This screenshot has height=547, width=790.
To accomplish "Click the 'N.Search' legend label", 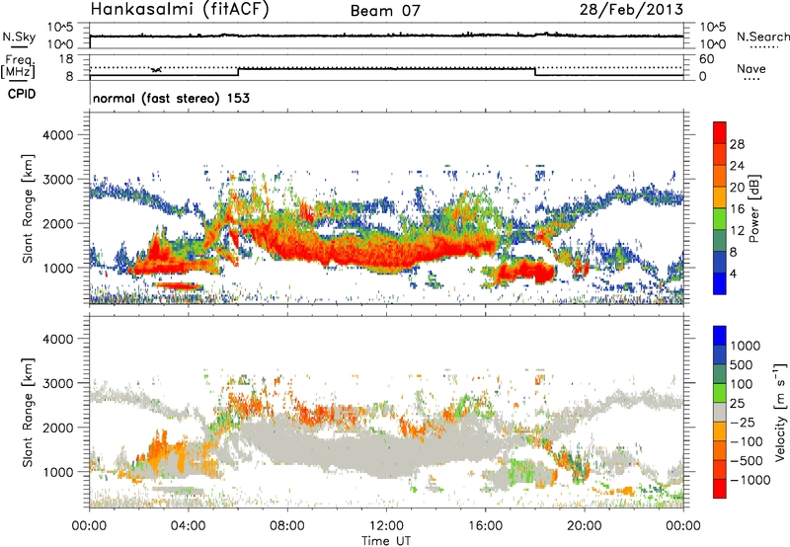I will tap(762, 37).
